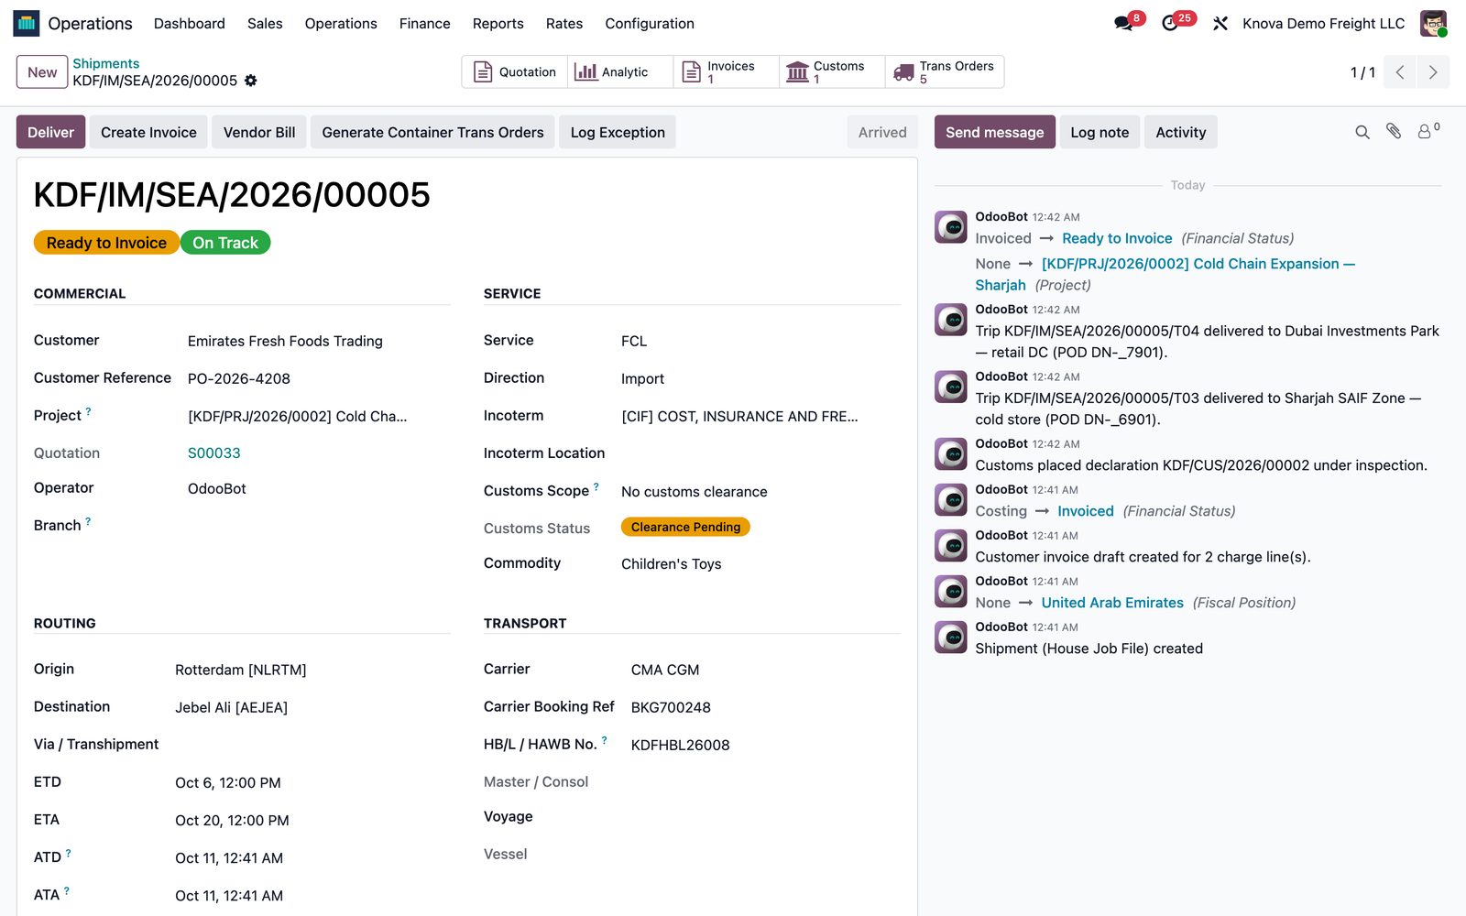This screenshot has height=916, width=1466.
Task: Click the Carrier Booking Ref field BKG700248
Action: click(764, 707)
